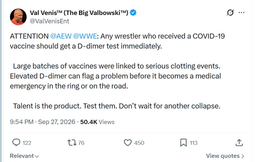Open the three-dot more options menu

pyautogui.click(x=241, y=13)
